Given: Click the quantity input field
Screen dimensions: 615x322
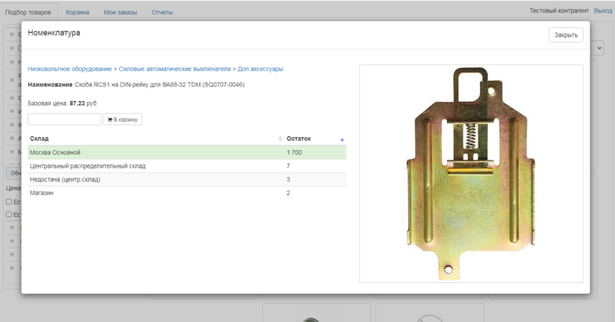Looking at the screenshot, I should (x=65, y=119).
